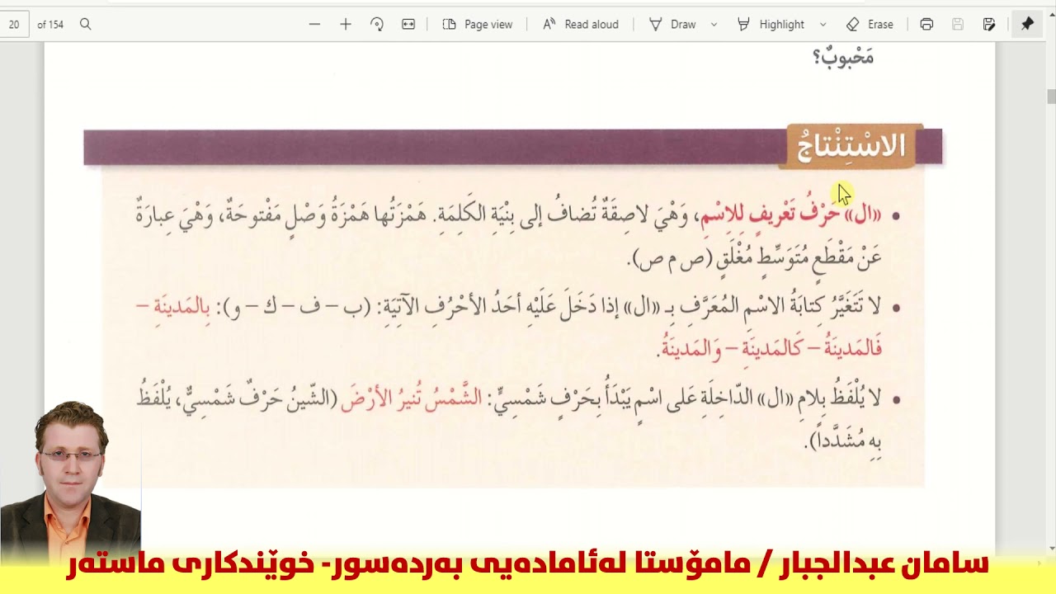
Task: Zoom in with the plus button
Action: 346,25
